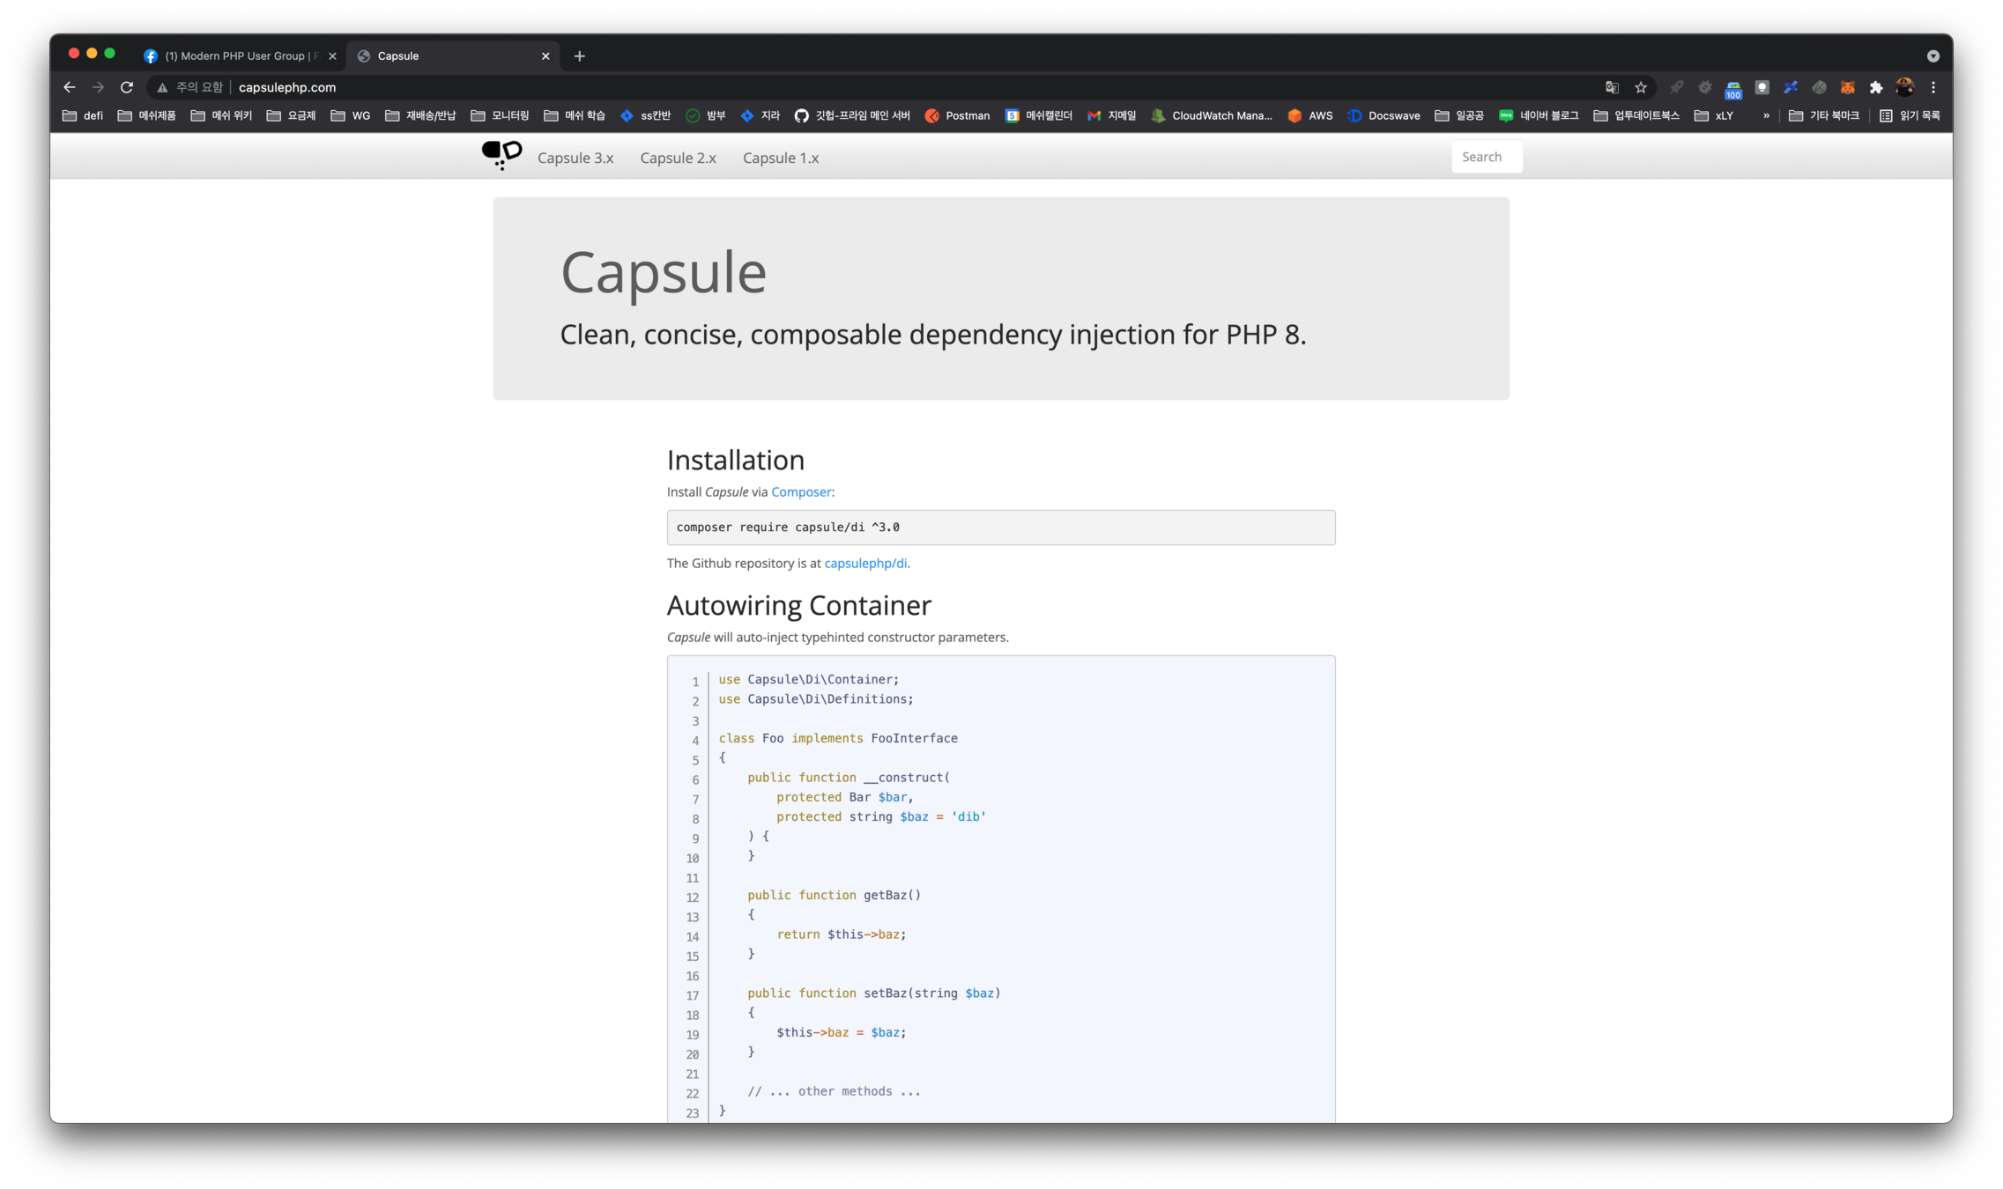Open the Google Translate icon in address bar
The width and height of the screenshot is (2003, 1189).
click(x=1612, y=87)
